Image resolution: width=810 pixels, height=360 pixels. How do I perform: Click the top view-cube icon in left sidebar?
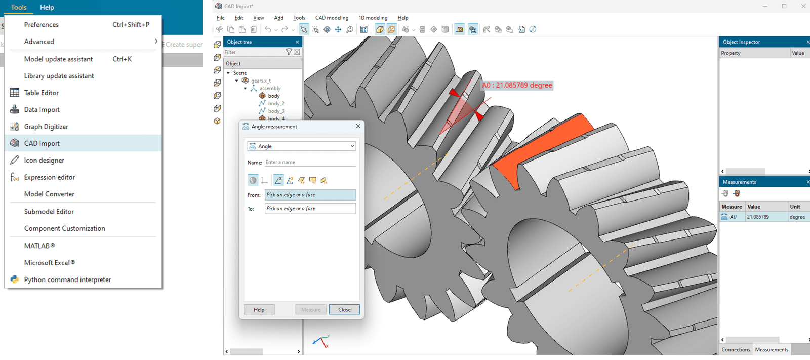tap(217, 45)
